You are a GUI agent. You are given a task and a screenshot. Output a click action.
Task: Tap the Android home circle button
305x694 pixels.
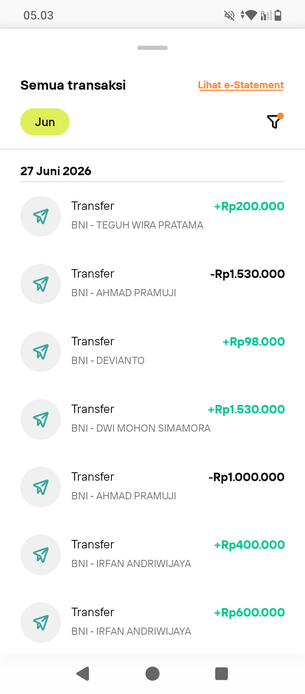click(152, 673)
